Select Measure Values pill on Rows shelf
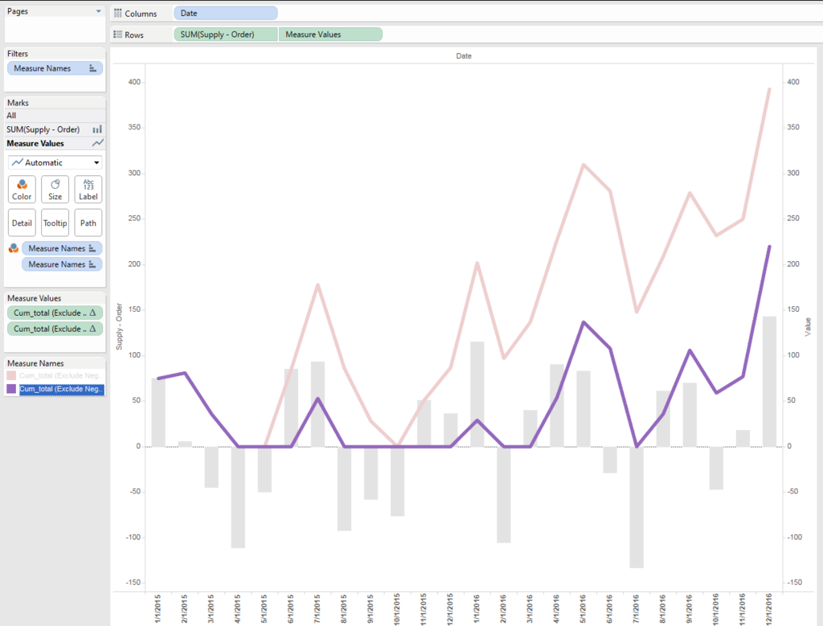Viewport: 823px width, 626px height. point(330,35)
